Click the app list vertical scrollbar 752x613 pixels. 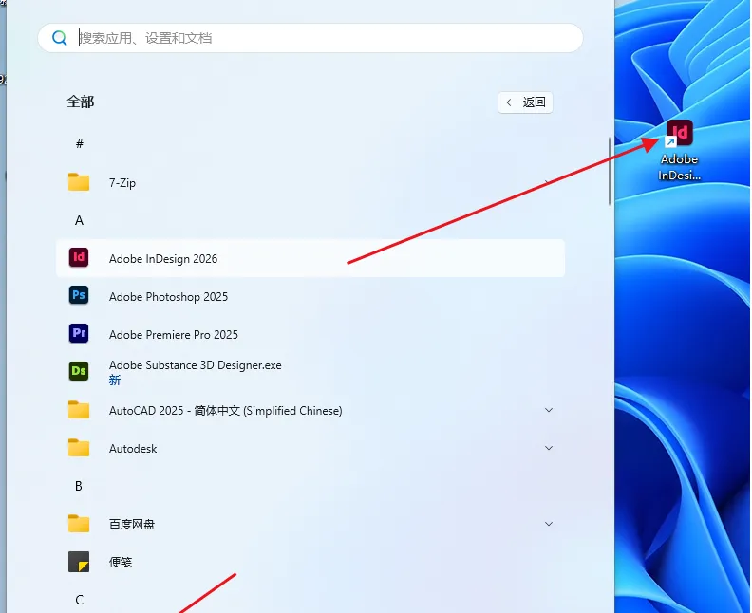[610, 171]
